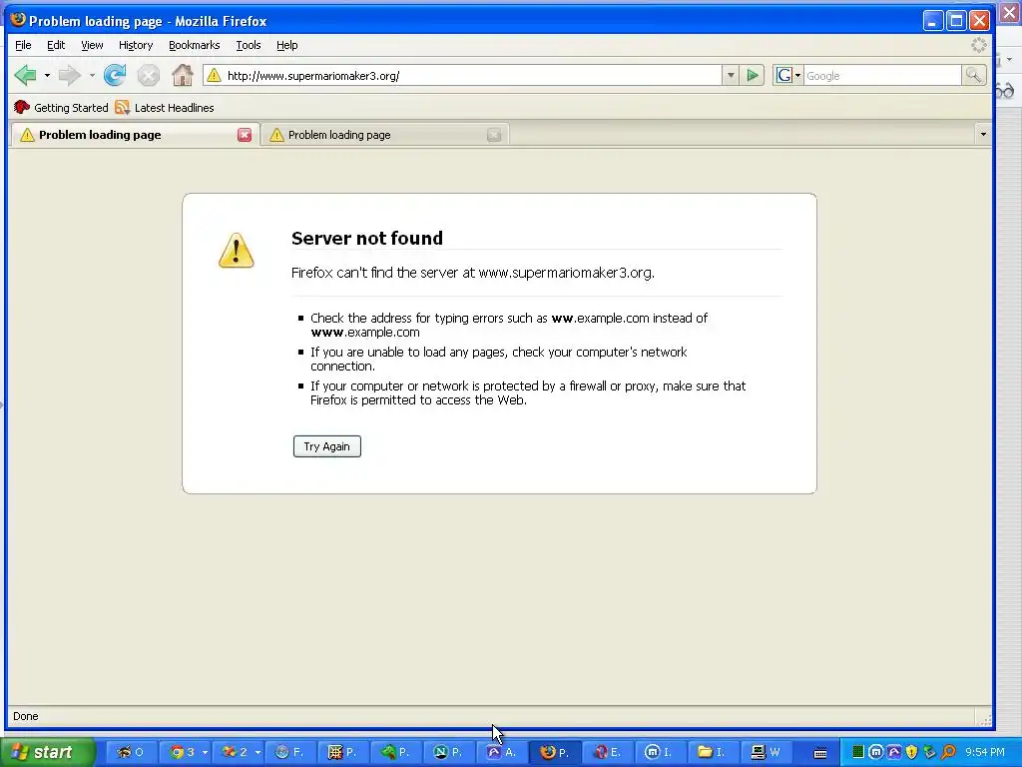Open the Chrome taskbar group dropdown arrow
Screen dimensions: 1022x767
[x=205, y=753]
